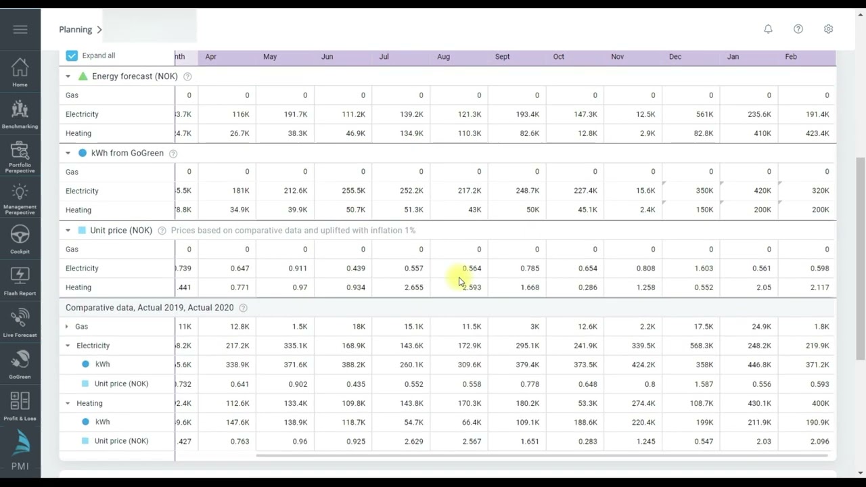Open Benchmarking in sidebar

(x=20, y=114)
